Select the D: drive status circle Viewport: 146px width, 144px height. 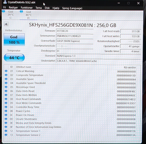click(x=21, y=11)
